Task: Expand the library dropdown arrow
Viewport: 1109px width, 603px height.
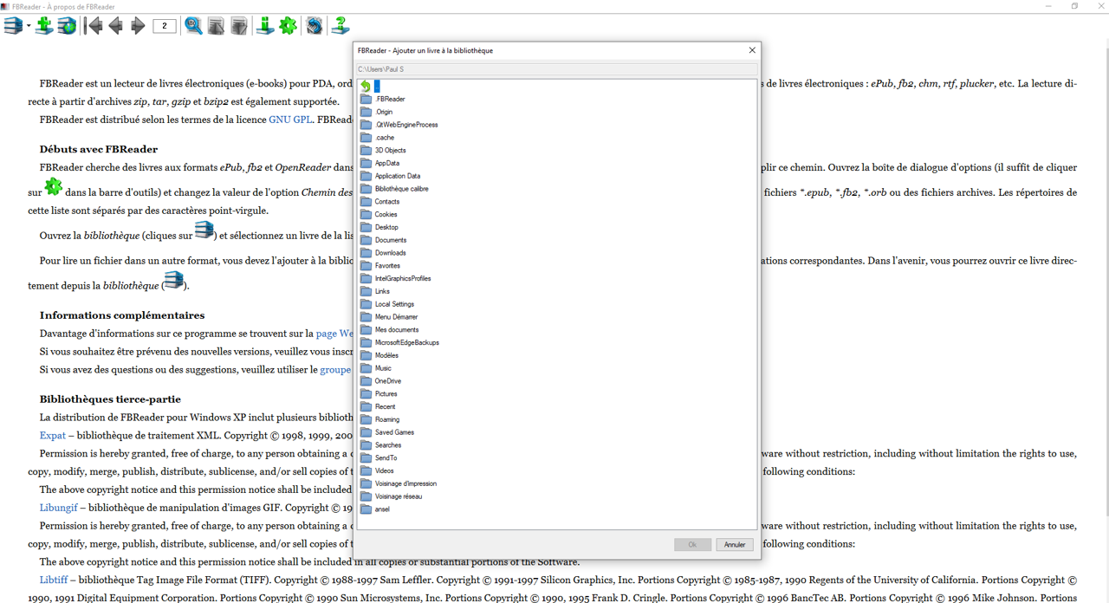Action: 29,26
